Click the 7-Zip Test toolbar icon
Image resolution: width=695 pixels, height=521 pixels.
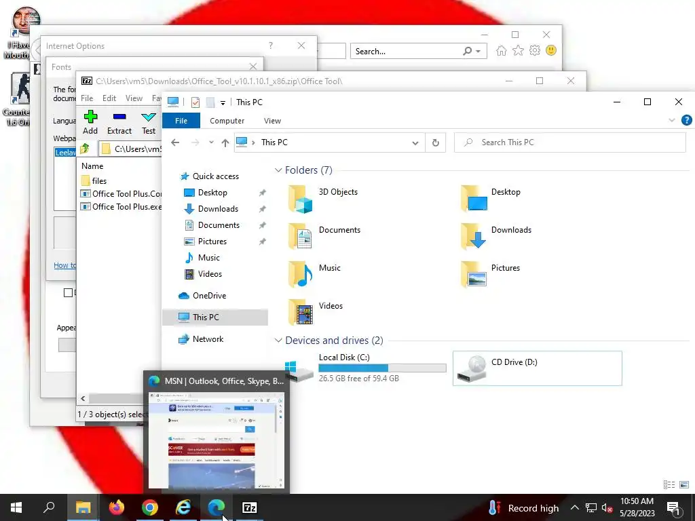(x=149, y=117)
